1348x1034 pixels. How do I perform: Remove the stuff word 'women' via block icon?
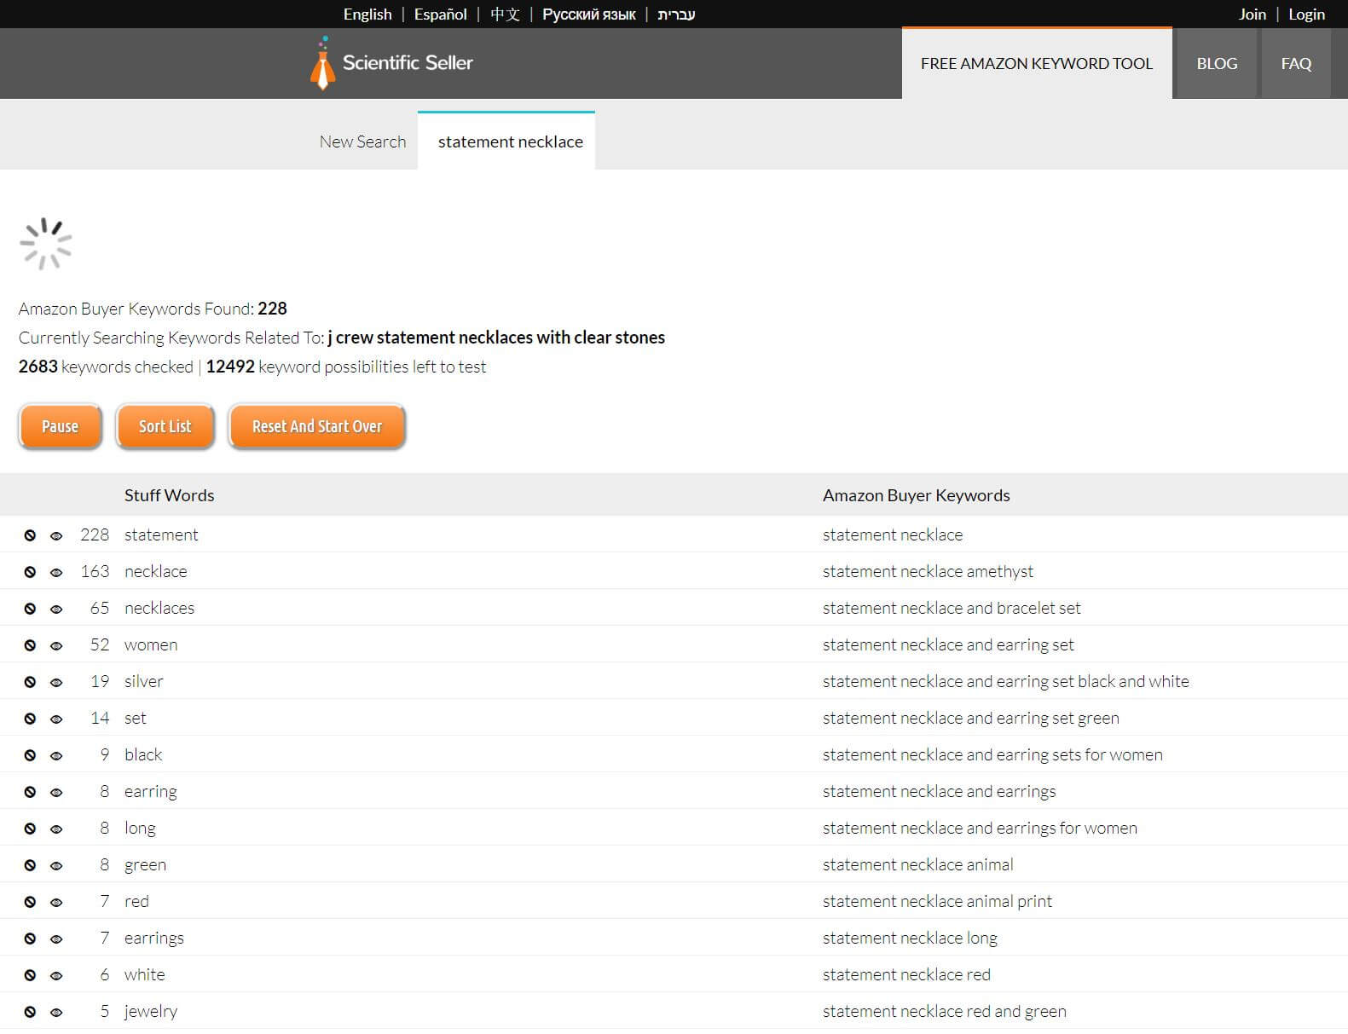(30, 645)
